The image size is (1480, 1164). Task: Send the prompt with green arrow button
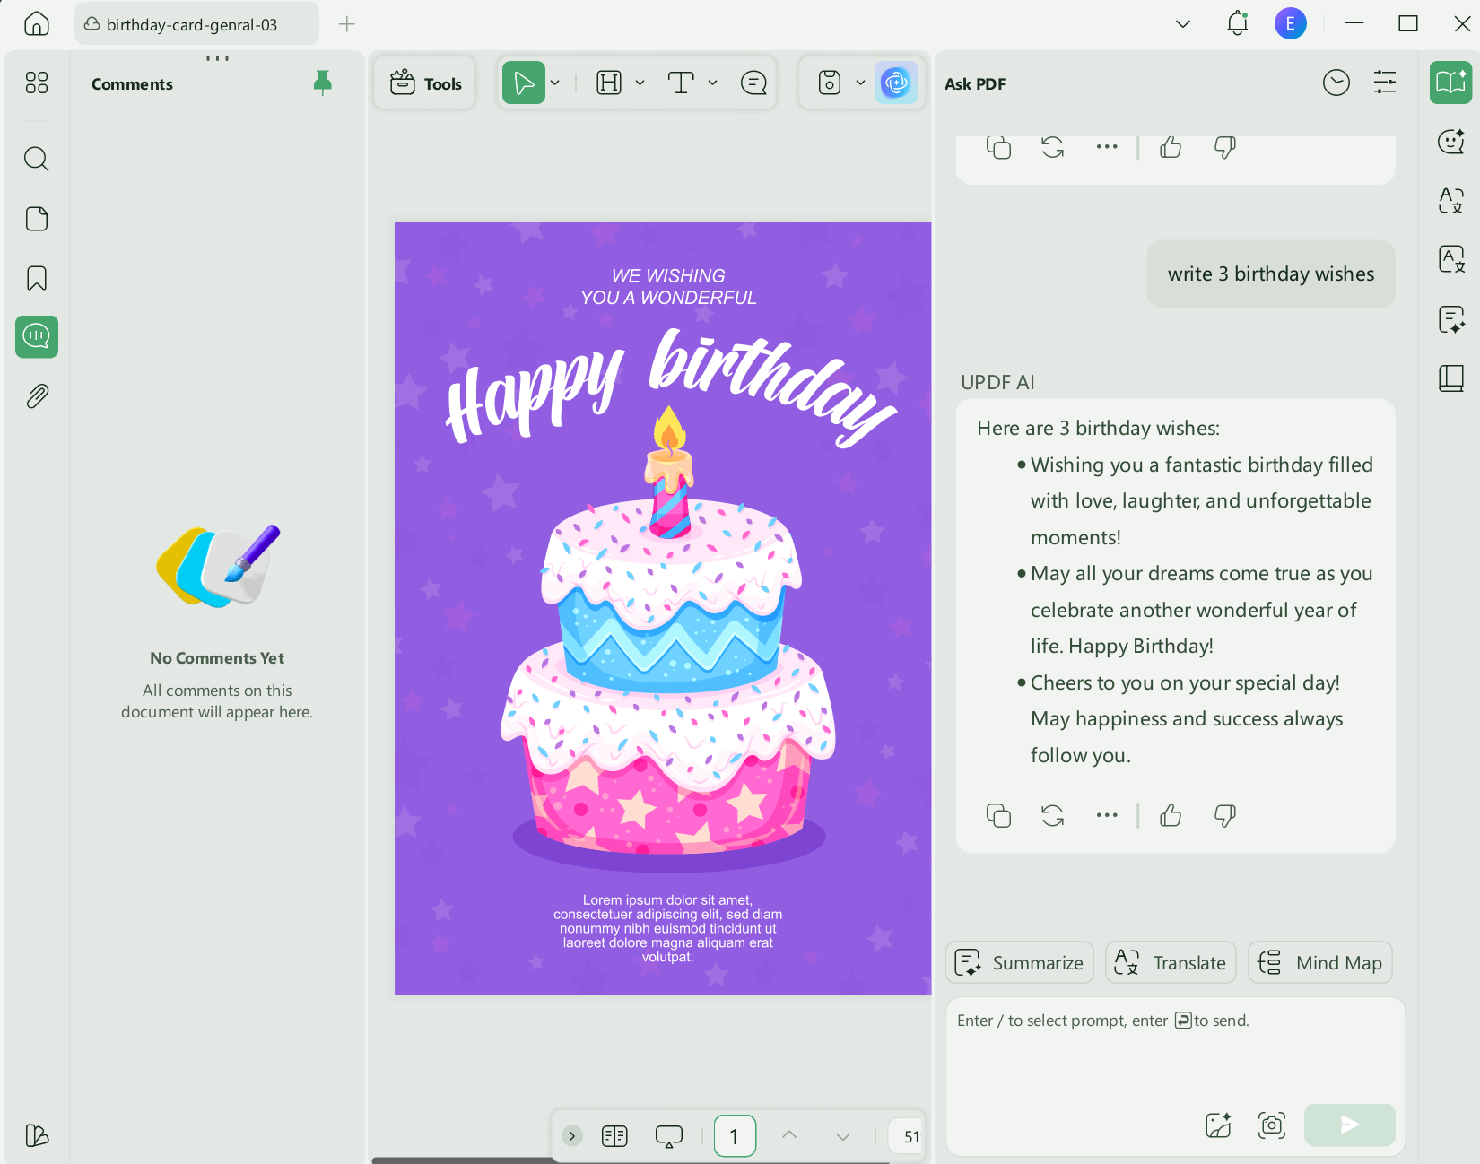pyautogui.click(x=1349, y=1125)
